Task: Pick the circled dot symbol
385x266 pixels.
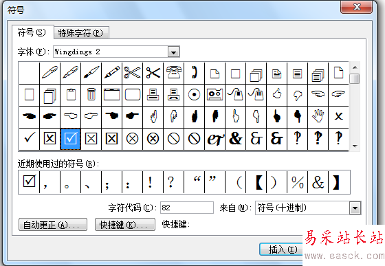Action: 194,95
